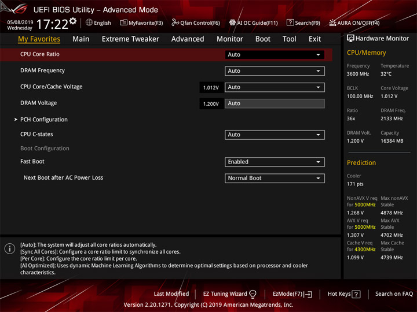417x312 pixels.
Task: Select the CPU Core/Cache Voltage label
Action: (52, 87)
